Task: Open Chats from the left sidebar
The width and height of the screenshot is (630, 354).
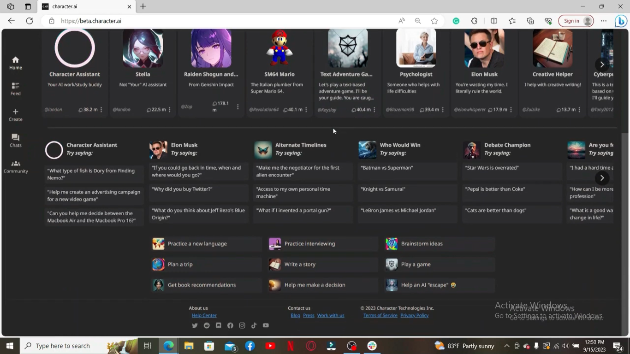Action: [15, 138]
